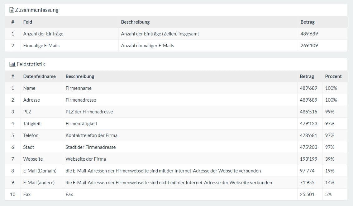The width and height of the screenshot is (353, 206).
Task: Click the document icon beside Zusammenfassung
Action: point(12,10)
